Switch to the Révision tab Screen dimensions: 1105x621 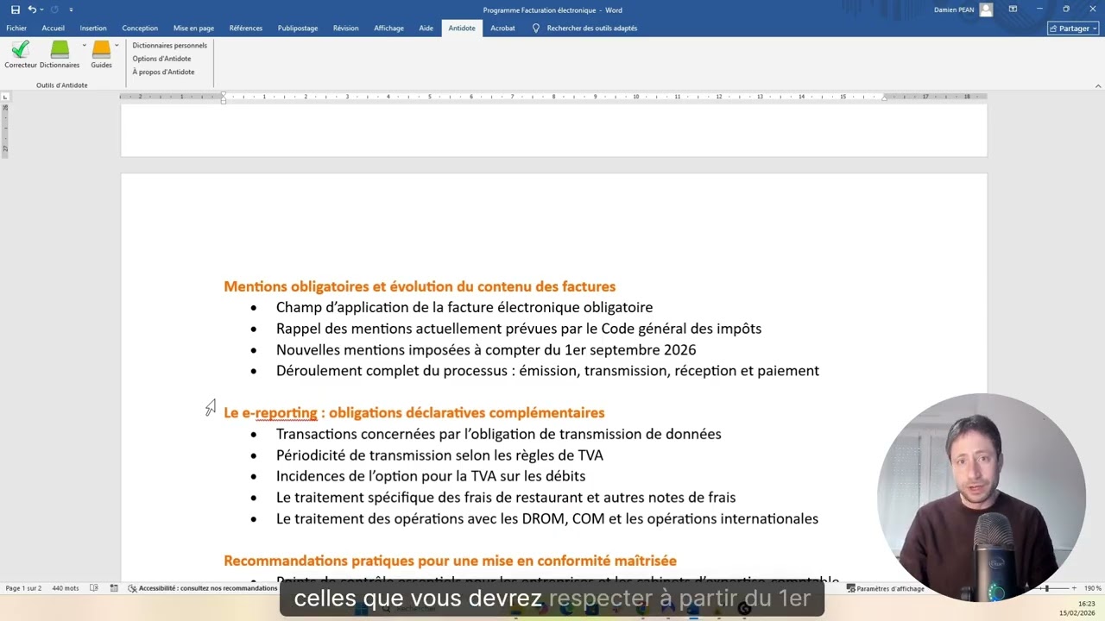[x=345, y=28]
